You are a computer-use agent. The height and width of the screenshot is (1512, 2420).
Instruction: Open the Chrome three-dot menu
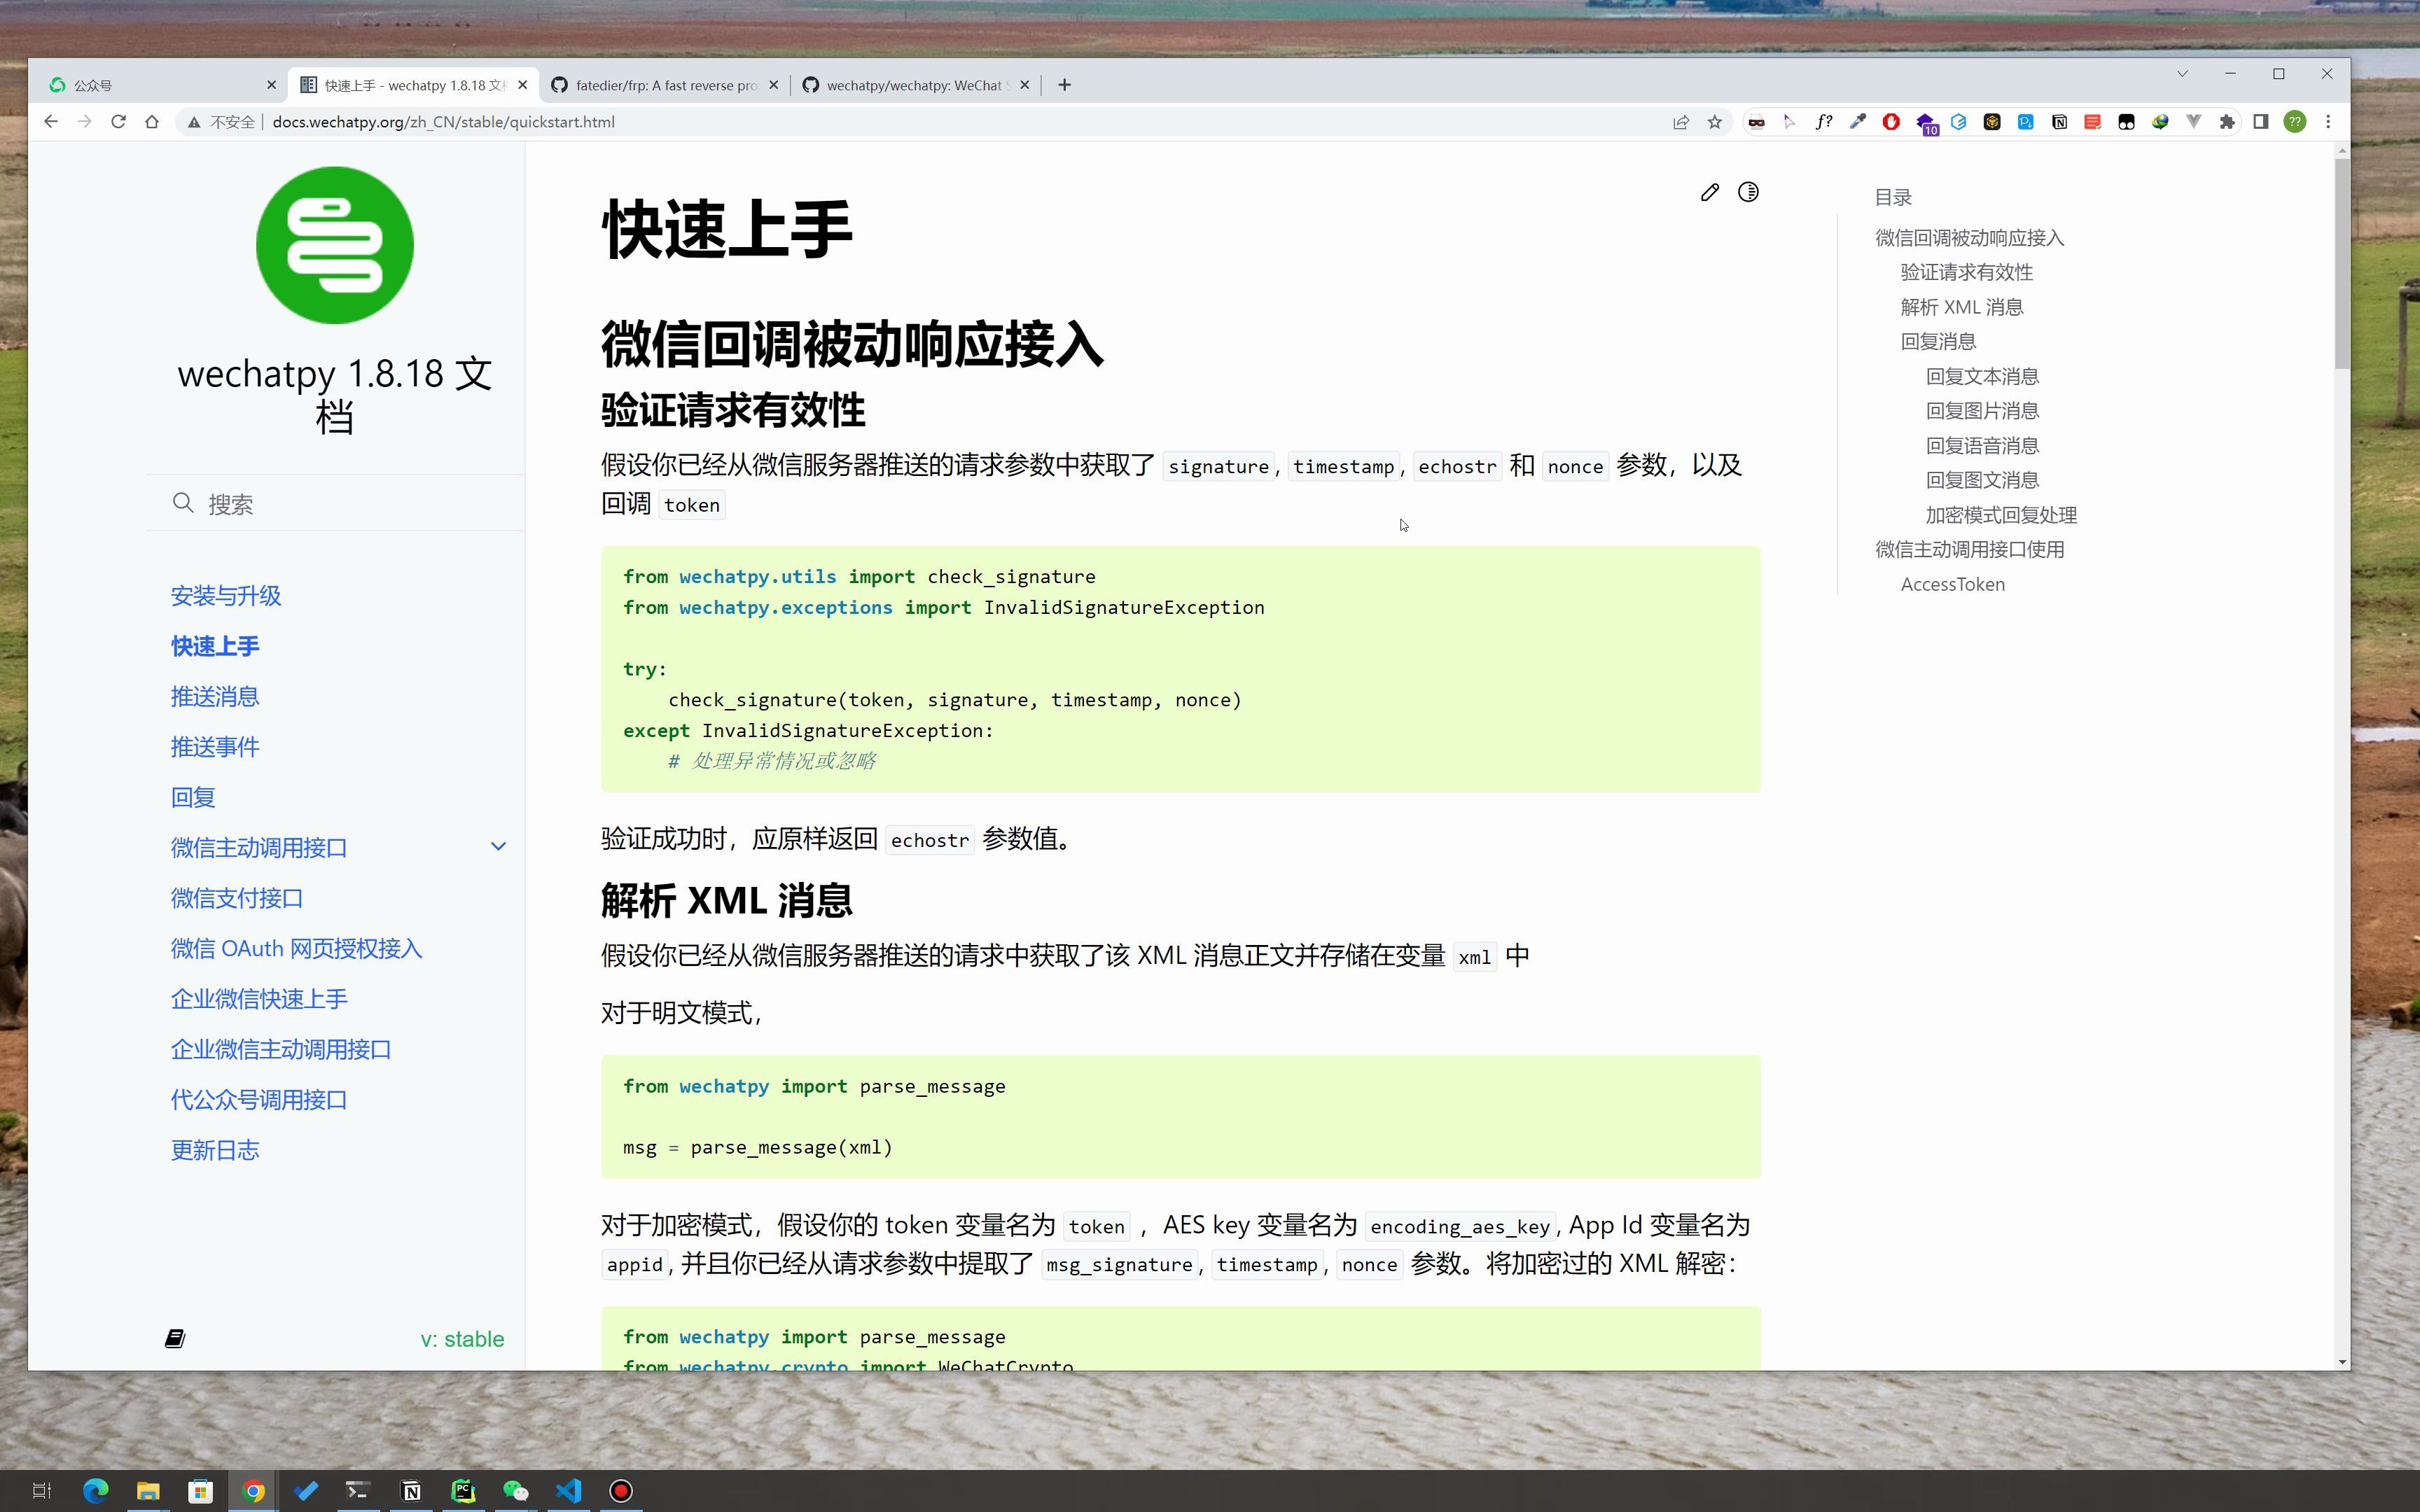point(2328,122)
